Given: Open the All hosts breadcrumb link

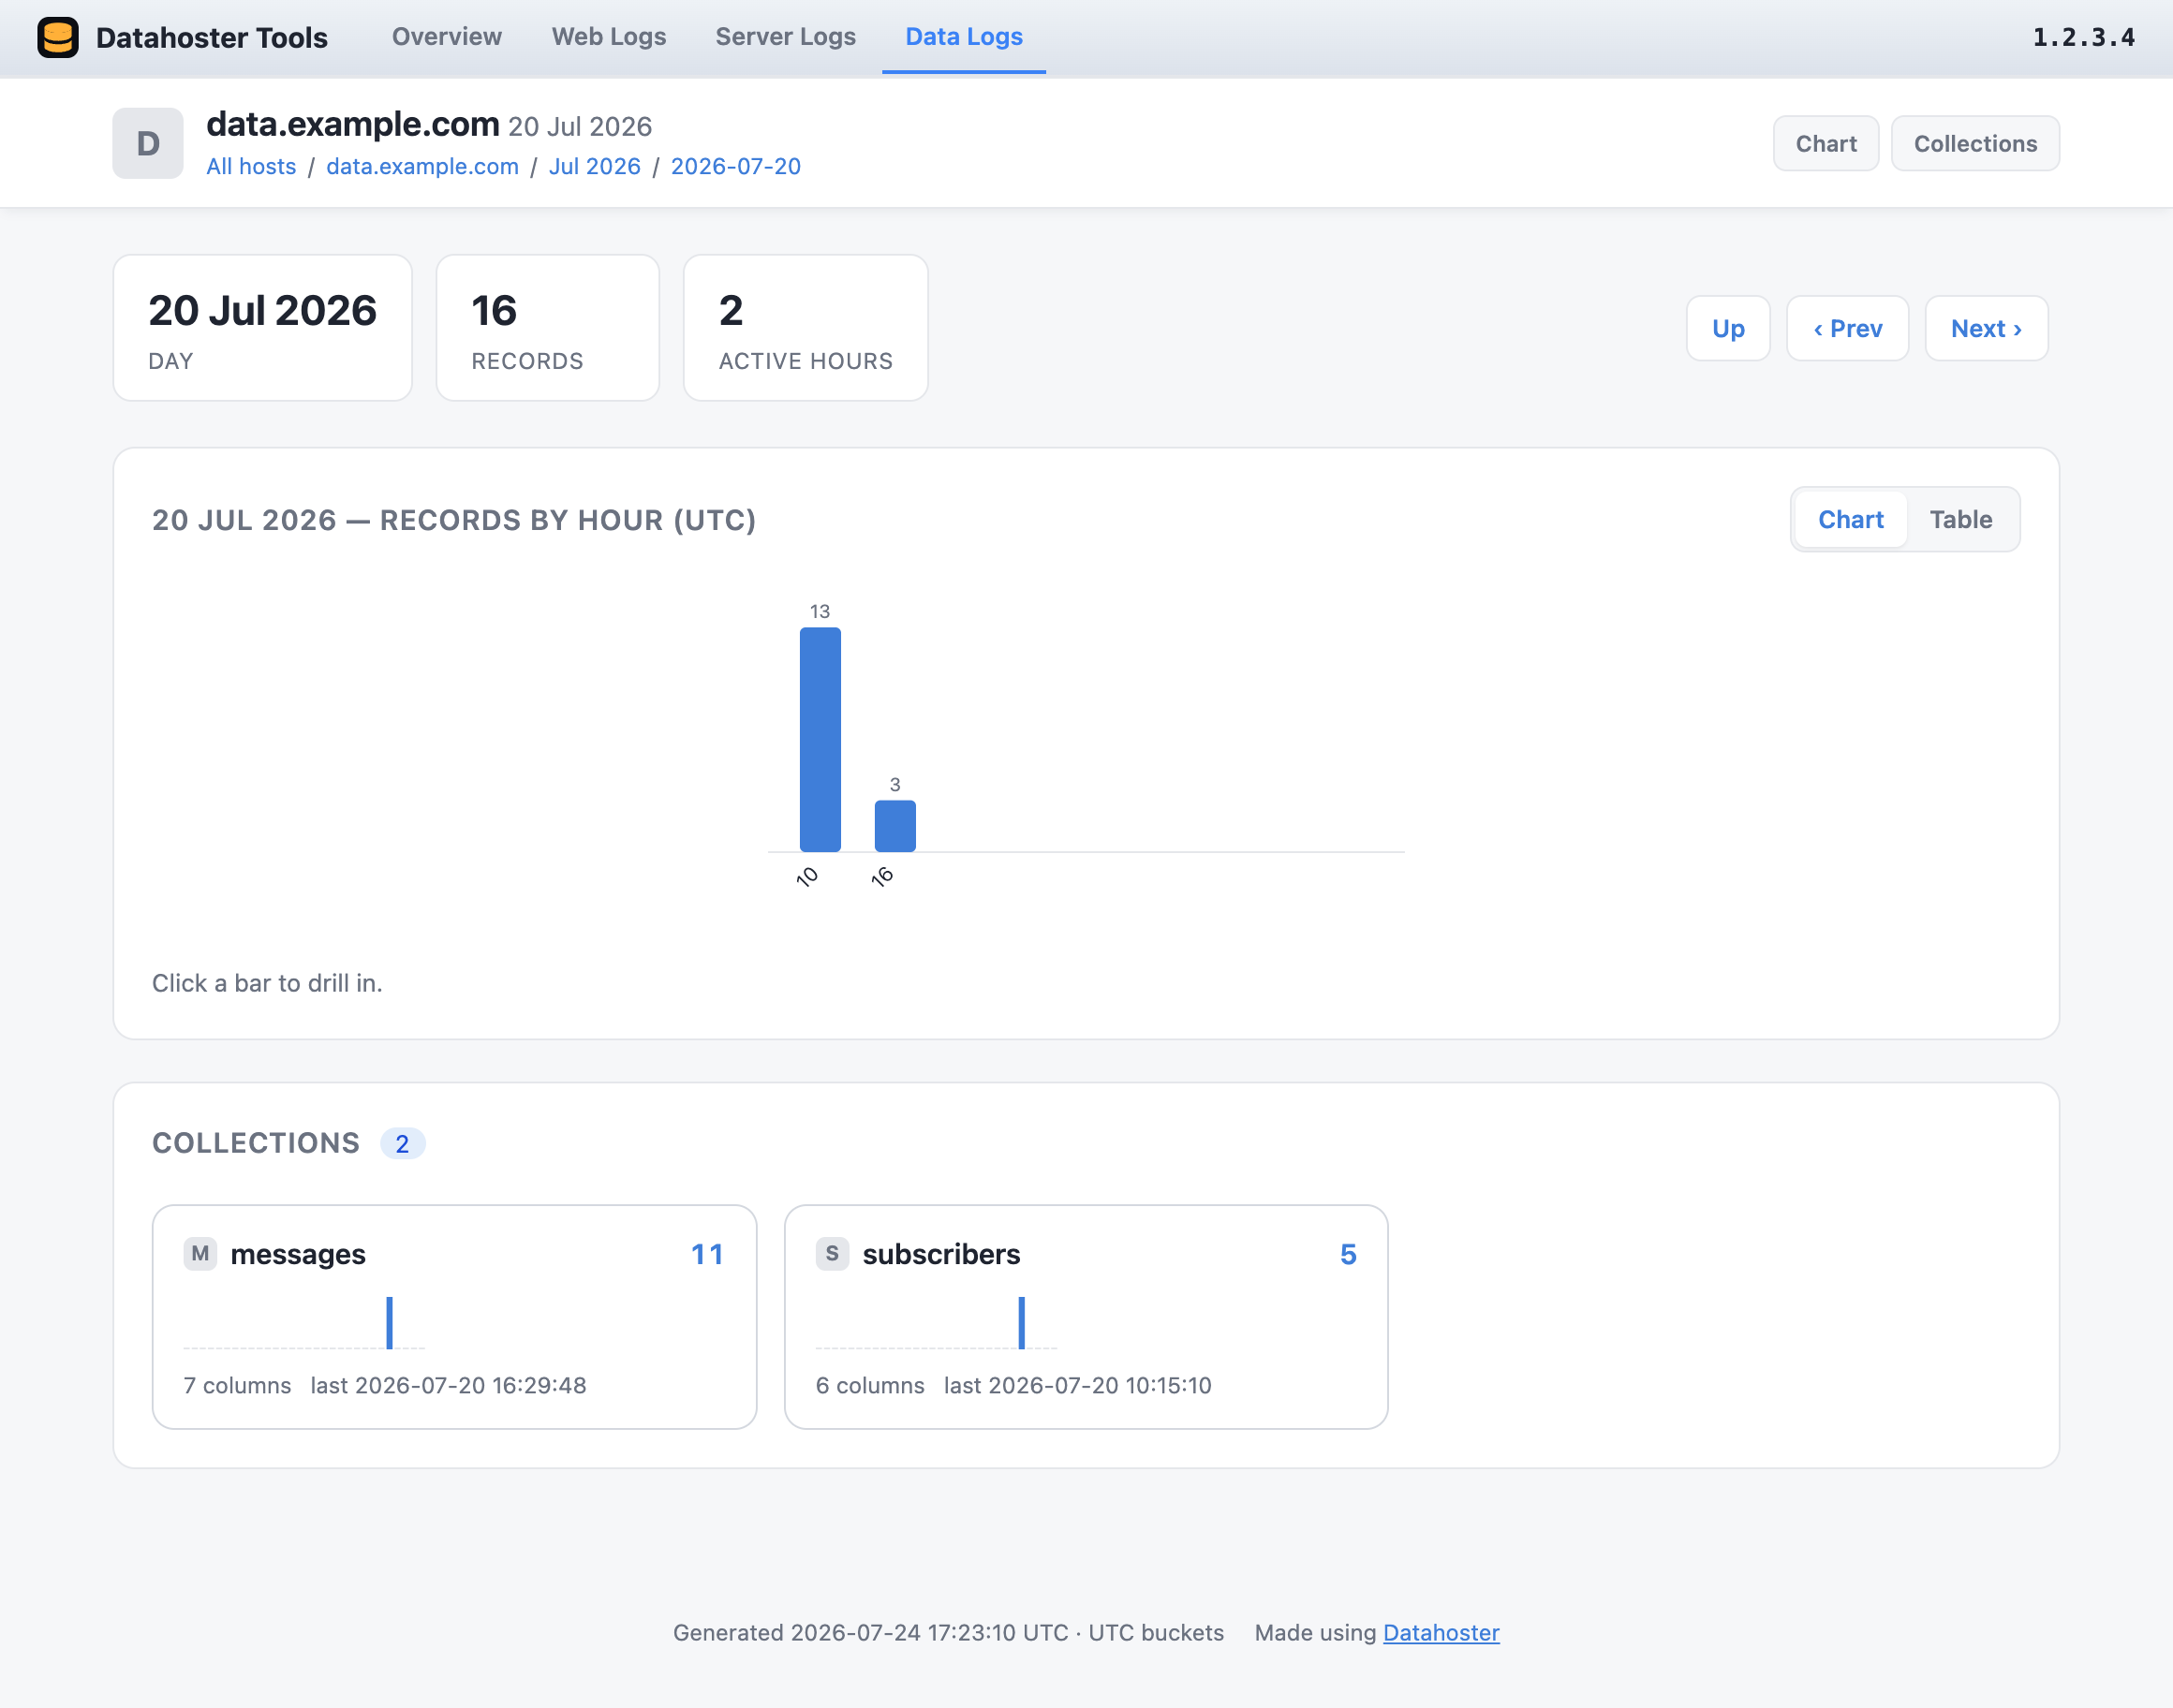Looking at the screenshot, I should point(251,166).
